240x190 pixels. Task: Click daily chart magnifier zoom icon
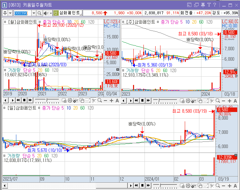click(x=218, y=186)
